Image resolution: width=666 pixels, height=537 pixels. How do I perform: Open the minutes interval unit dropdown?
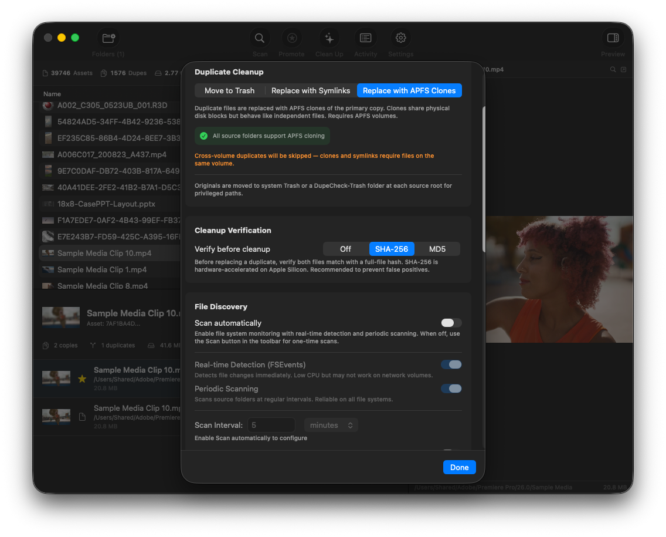[331, 424]
